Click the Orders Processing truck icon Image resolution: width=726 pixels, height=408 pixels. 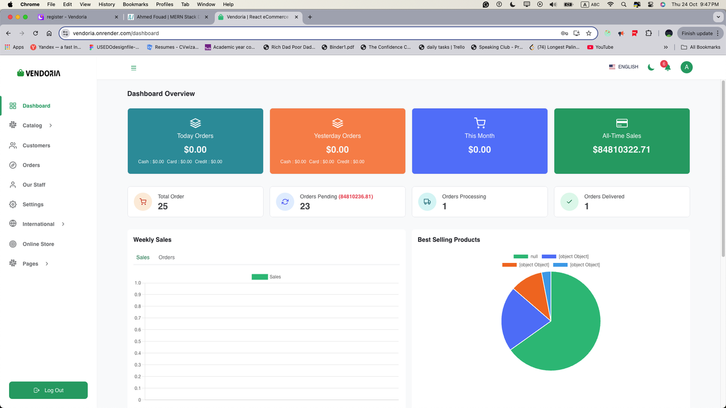[x=427, y=202]
